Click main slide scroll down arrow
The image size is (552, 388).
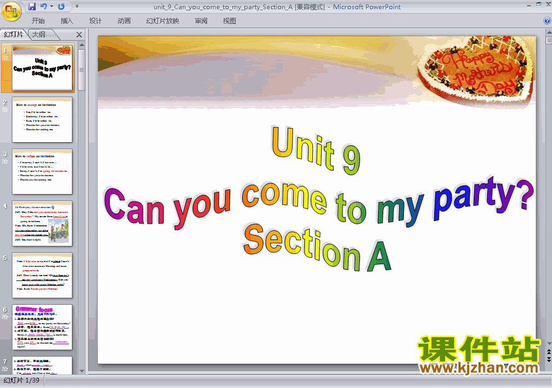(x=549, y=343)
